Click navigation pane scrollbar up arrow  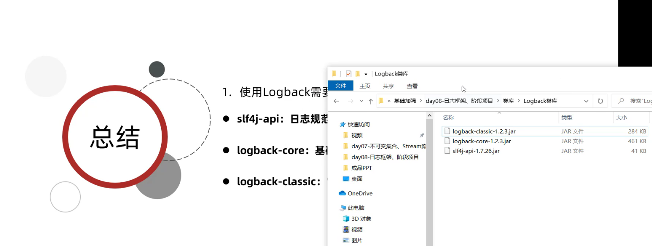[429, 115]
